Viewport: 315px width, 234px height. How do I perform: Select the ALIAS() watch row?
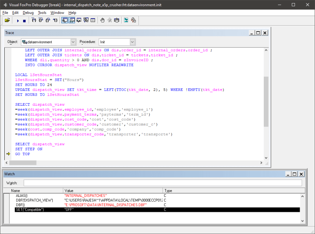(157, 196)
